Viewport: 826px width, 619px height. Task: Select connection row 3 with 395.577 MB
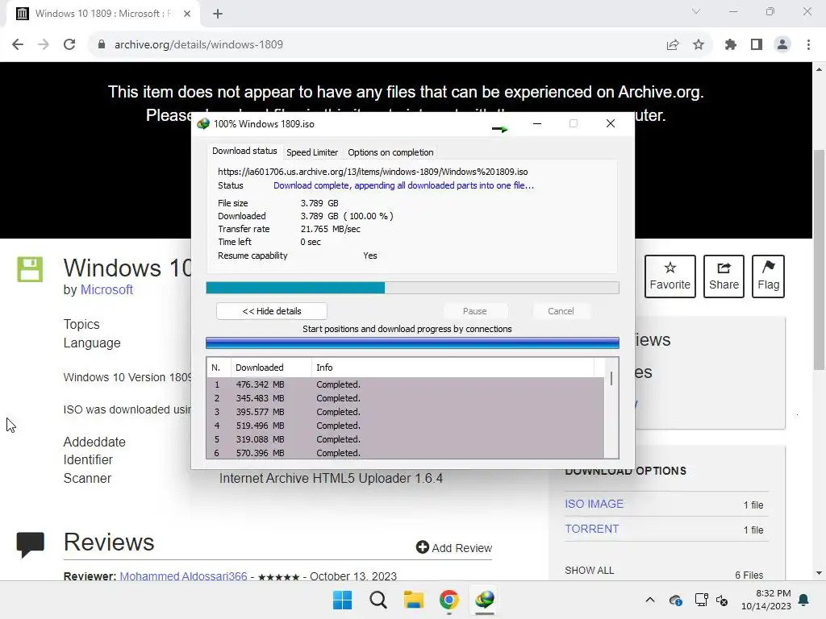(406, 412)
